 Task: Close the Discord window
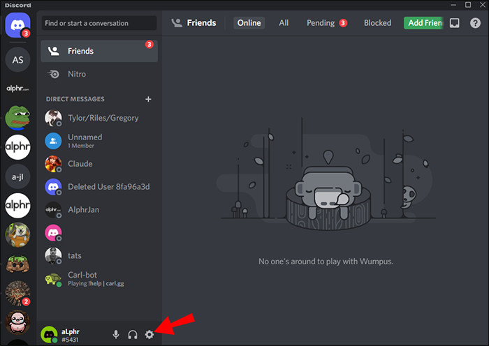(483, 5)
